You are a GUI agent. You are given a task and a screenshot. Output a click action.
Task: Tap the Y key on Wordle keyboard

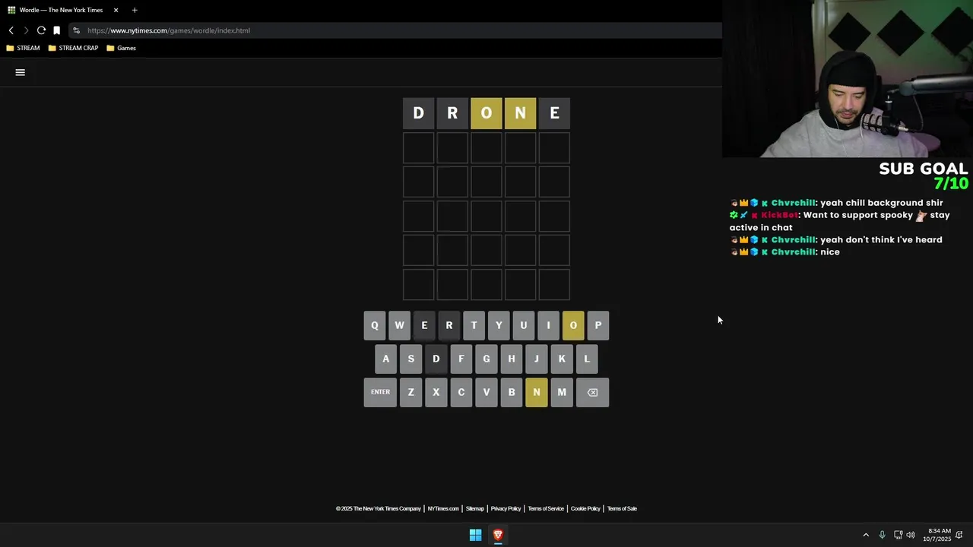499,325
